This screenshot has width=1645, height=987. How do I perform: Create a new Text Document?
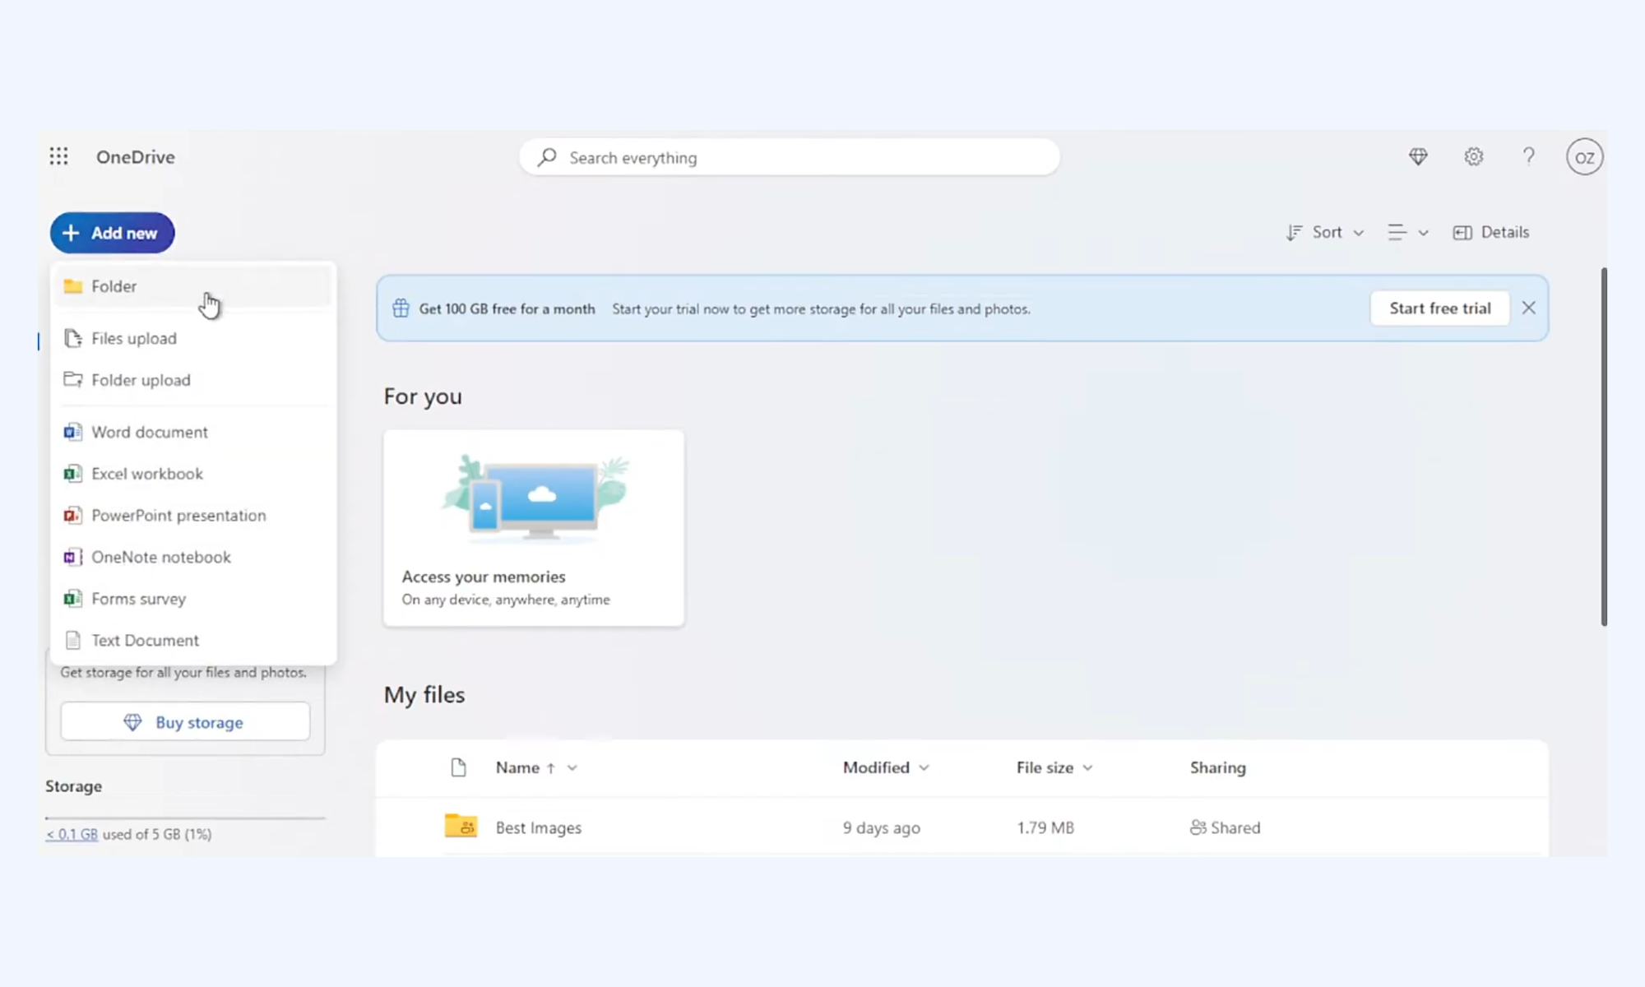(193, 640)
